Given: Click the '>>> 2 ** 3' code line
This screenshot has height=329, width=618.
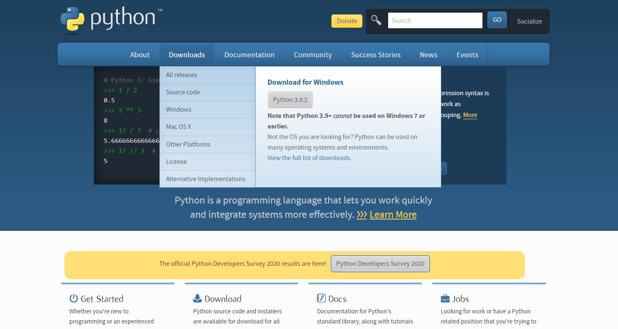Looking at the screenshot, I should tap(122, 110).
